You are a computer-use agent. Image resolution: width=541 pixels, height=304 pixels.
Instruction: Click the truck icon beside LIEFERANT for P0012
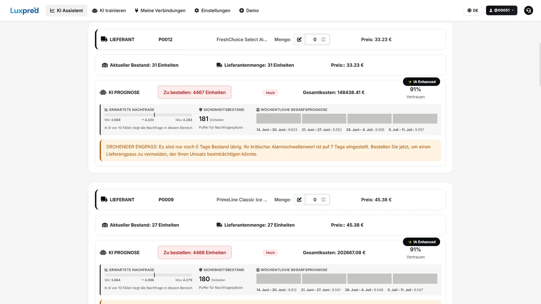tap(104, 39)
